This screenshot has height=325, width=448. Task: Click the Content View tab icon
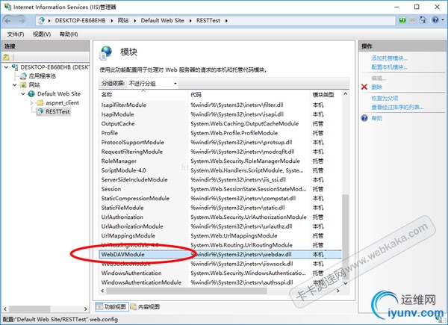coord(133,307)
